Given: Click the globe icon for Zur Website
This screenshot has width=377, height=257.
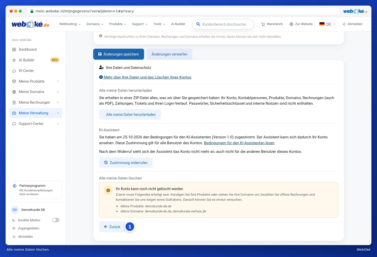Looking at the screenshot, I should point(291,24).
